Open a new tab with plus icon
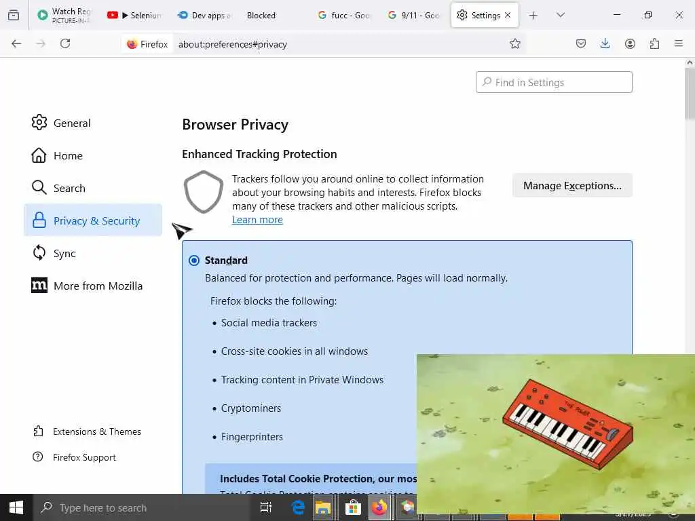Viewport: 695px width, 521px height. [x=533, y=16]
